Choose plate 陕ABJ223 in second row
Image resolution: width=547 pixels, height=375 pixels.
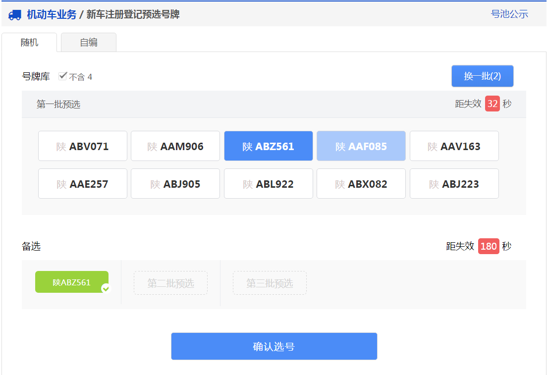[x=454, y=183]
